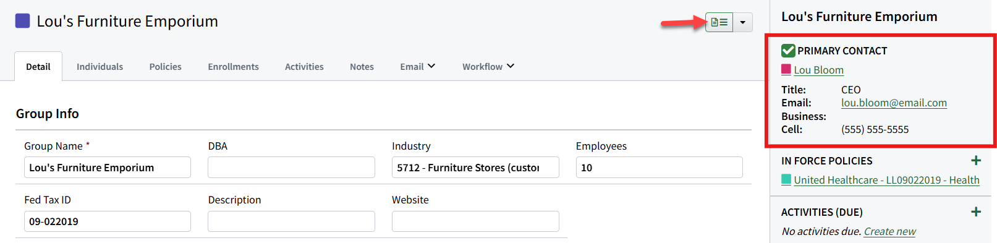This screenshot has width=997, height=243.
Task: Switch to the Policies tab
Action: tap(165, 67)
